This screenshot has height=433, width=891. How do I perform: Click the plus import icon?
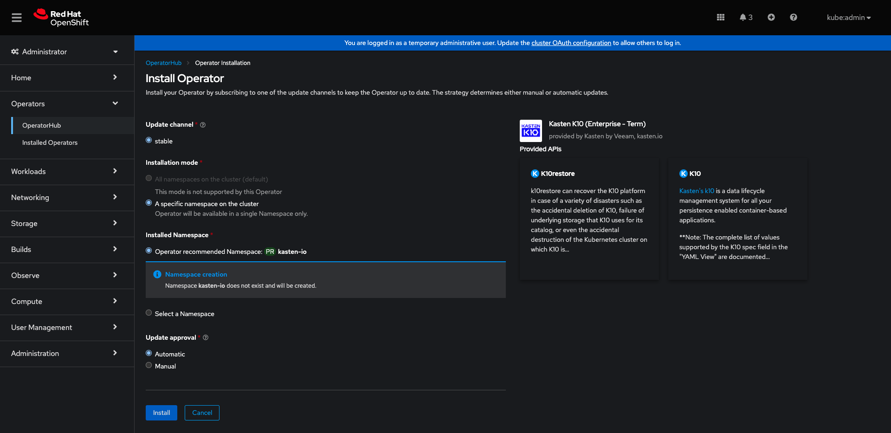771,17
